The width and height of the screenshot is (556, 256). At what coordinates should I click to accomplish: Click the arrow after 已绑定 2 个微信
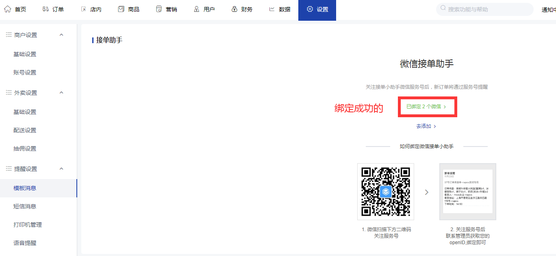point(445,107)
